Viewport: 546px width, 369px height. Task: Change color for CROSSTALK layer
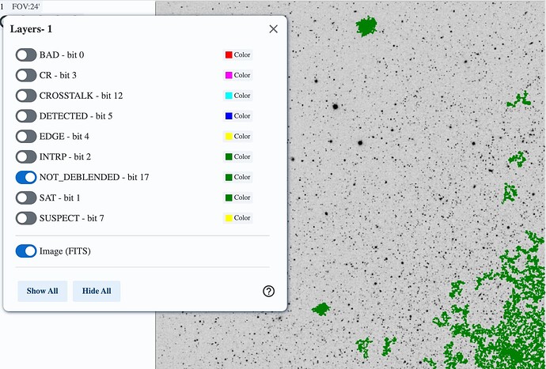[x=238, y=96]
